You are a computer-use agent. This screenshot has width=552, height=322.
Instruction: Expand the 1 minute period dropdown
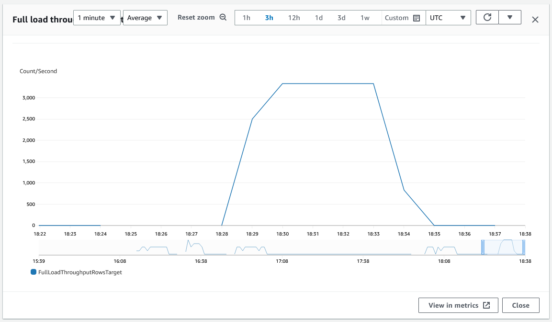tap(97, 18)
